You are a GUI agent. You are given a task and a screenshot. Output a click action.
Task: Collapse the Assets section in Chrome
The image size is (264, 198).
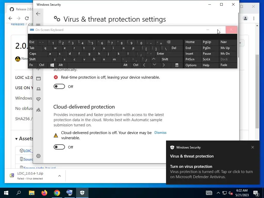[x=24, y=138]
